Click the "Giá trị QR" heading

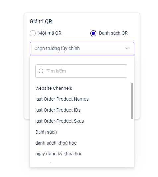41,22
